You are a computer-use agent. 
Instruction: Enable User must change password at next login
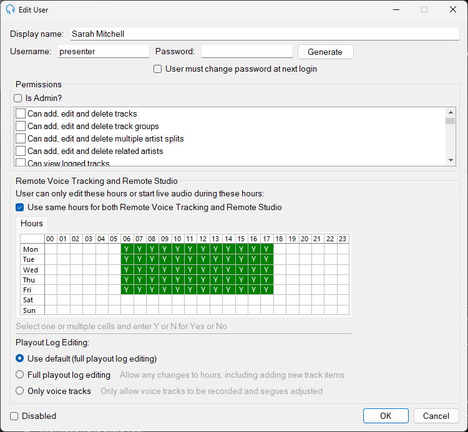[158, 69]
